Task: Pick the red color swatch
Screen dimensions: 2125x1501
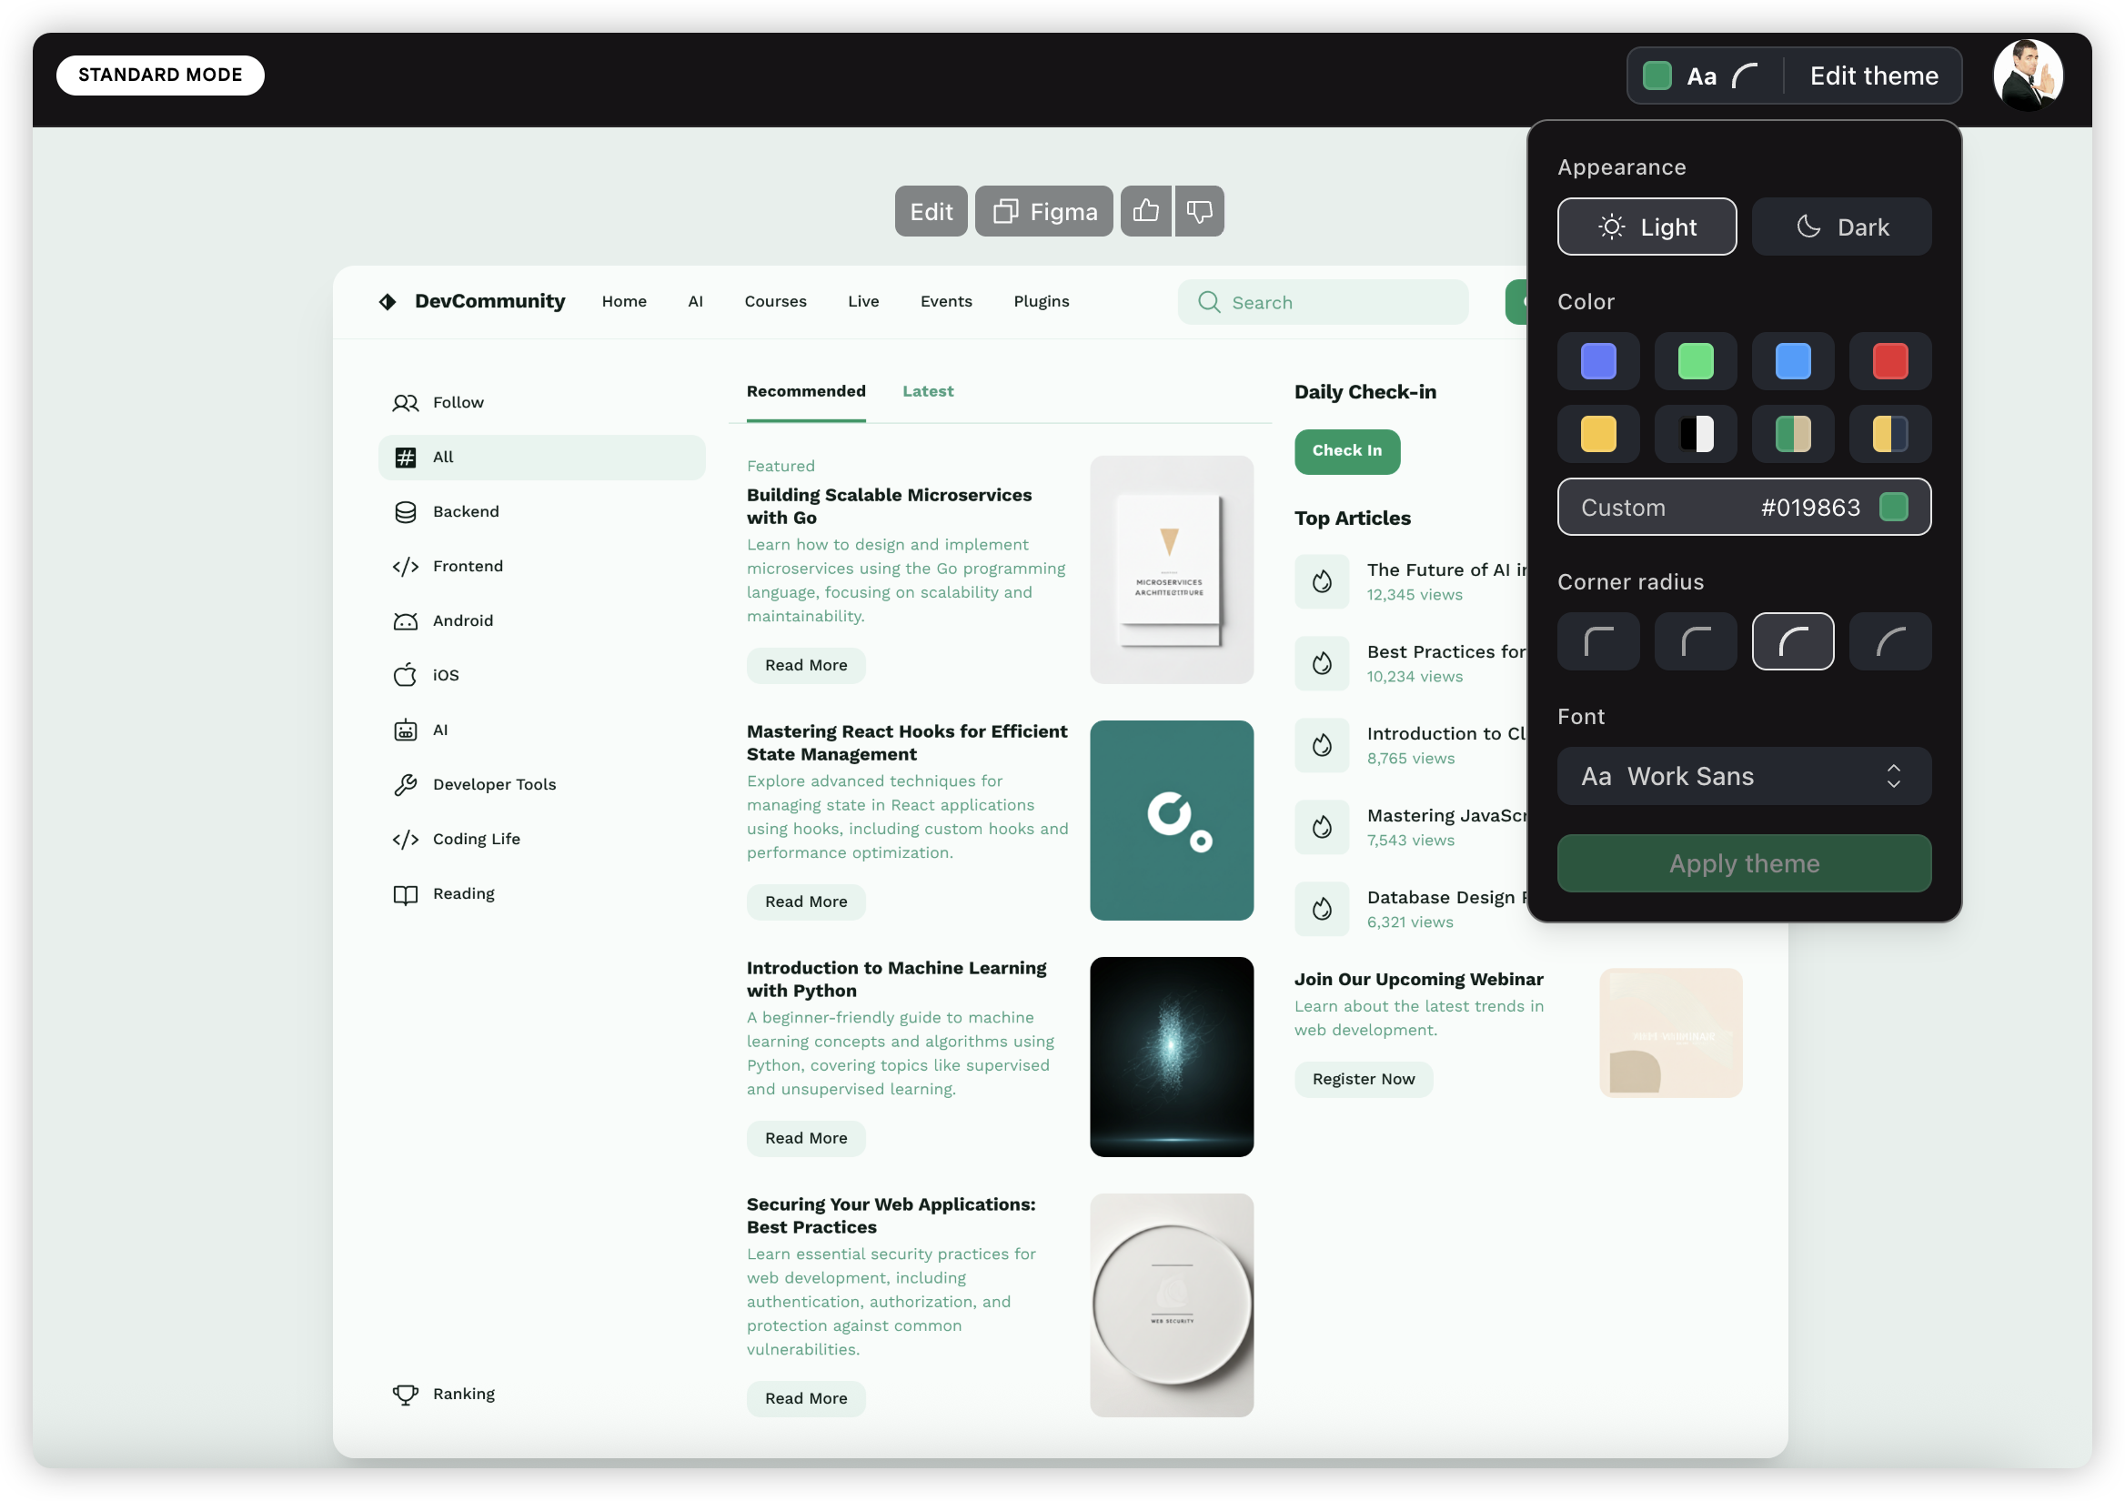Action: [1889, 361]
